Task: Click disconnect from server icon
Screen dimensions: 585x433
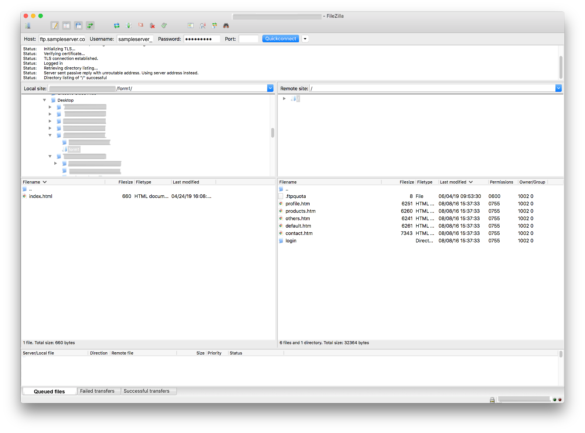Action: (x=152, y=26)
